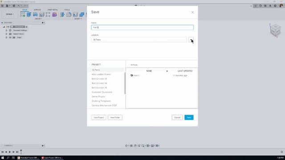Select Attic Ladder Frame project
Viewport: 285px width, 160px height.
(x=101, y=74)
